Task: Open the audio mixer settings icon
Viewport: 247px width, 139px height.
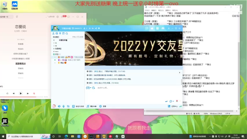Action: (x=68, y=106)
